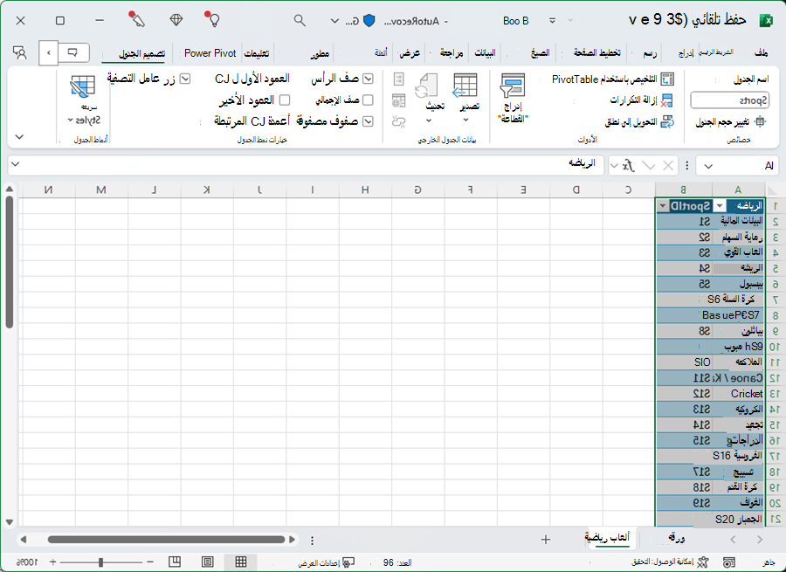The image size is (786, 572).
Task: Click the accessibility checker status icon
Action: 703,562
